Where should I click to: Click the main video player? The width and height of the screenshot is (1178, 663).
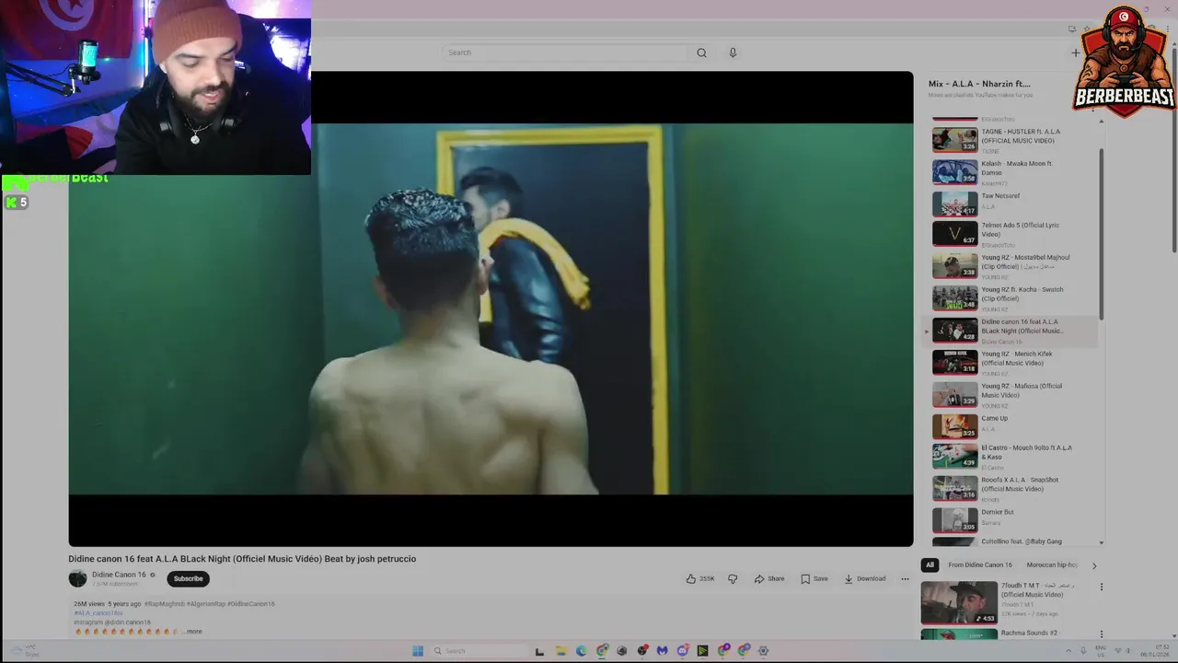491,308
